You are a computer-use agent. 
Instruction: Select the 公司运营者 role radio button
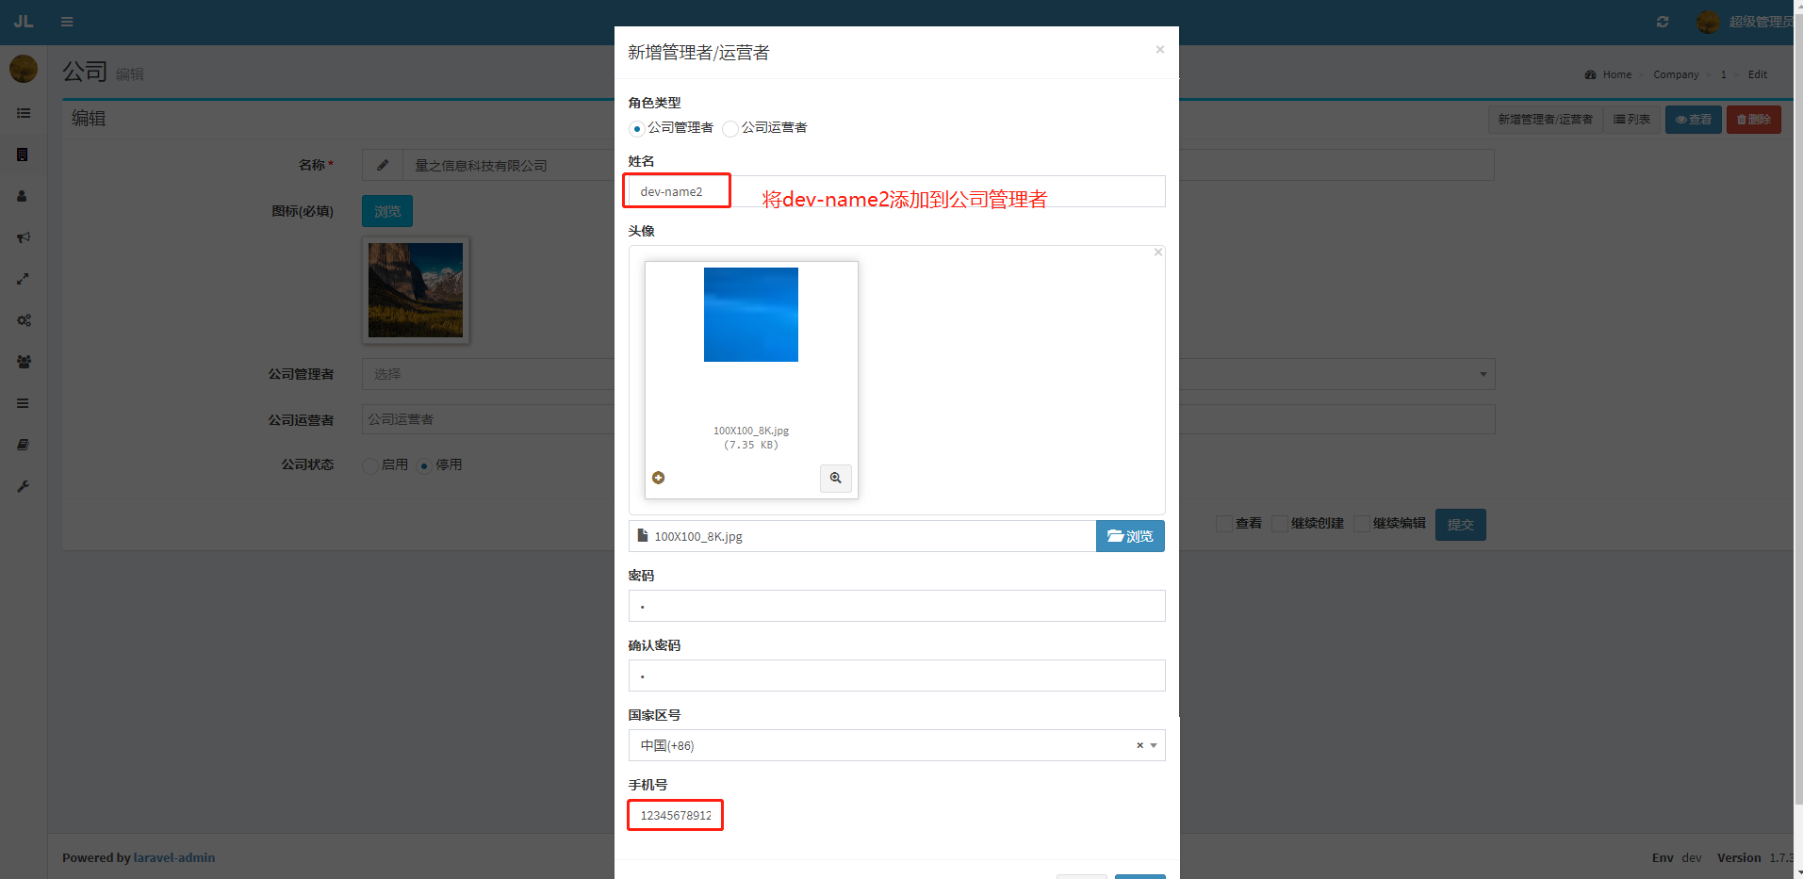point(730,129)
